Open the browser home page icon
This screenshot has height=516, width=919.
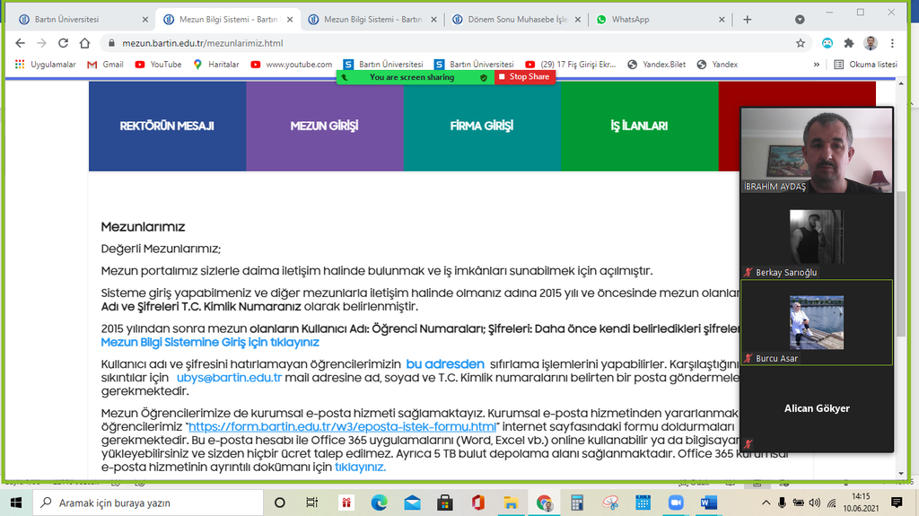point(85,43)
